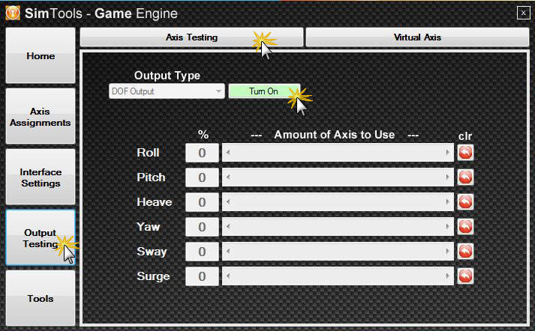Toggle the Turn On output button

tap(263, 91)
